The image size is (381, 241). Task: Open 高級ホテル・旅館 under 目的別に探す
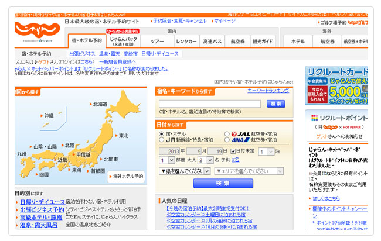pyautogui.click(x=41, y=217)
